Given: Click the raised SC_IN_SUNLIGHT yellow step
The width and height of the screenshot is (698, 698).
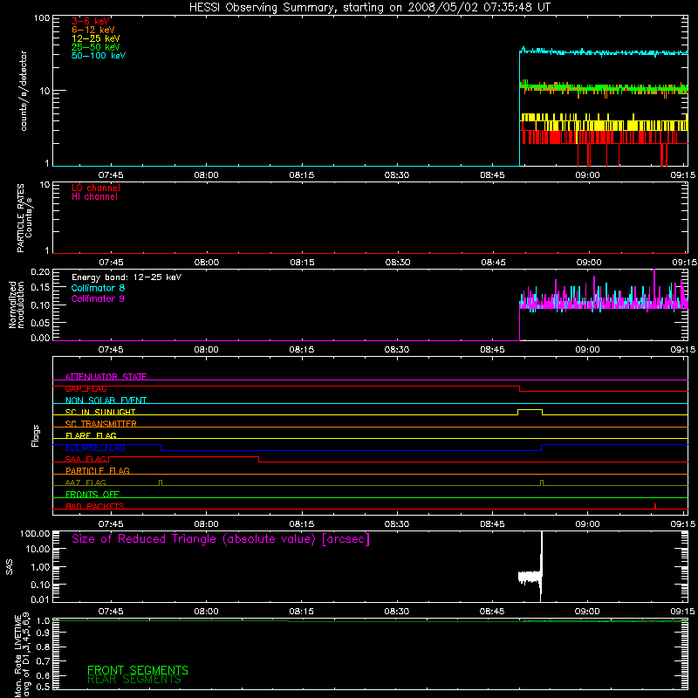Looking at the screenshot, I should coord(530,409).
